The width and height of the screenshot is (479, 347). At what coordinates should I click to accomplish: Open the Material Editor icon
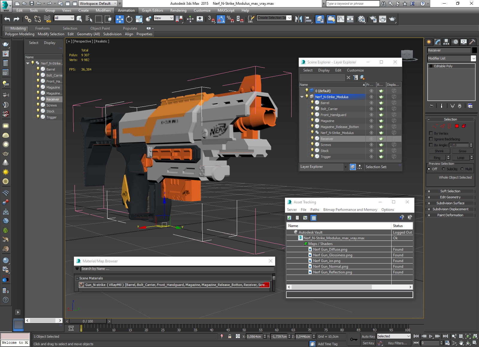361,19
